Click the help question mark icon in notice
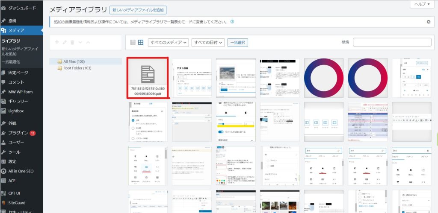This screenshot has width=438, height=213. (232, 22)
